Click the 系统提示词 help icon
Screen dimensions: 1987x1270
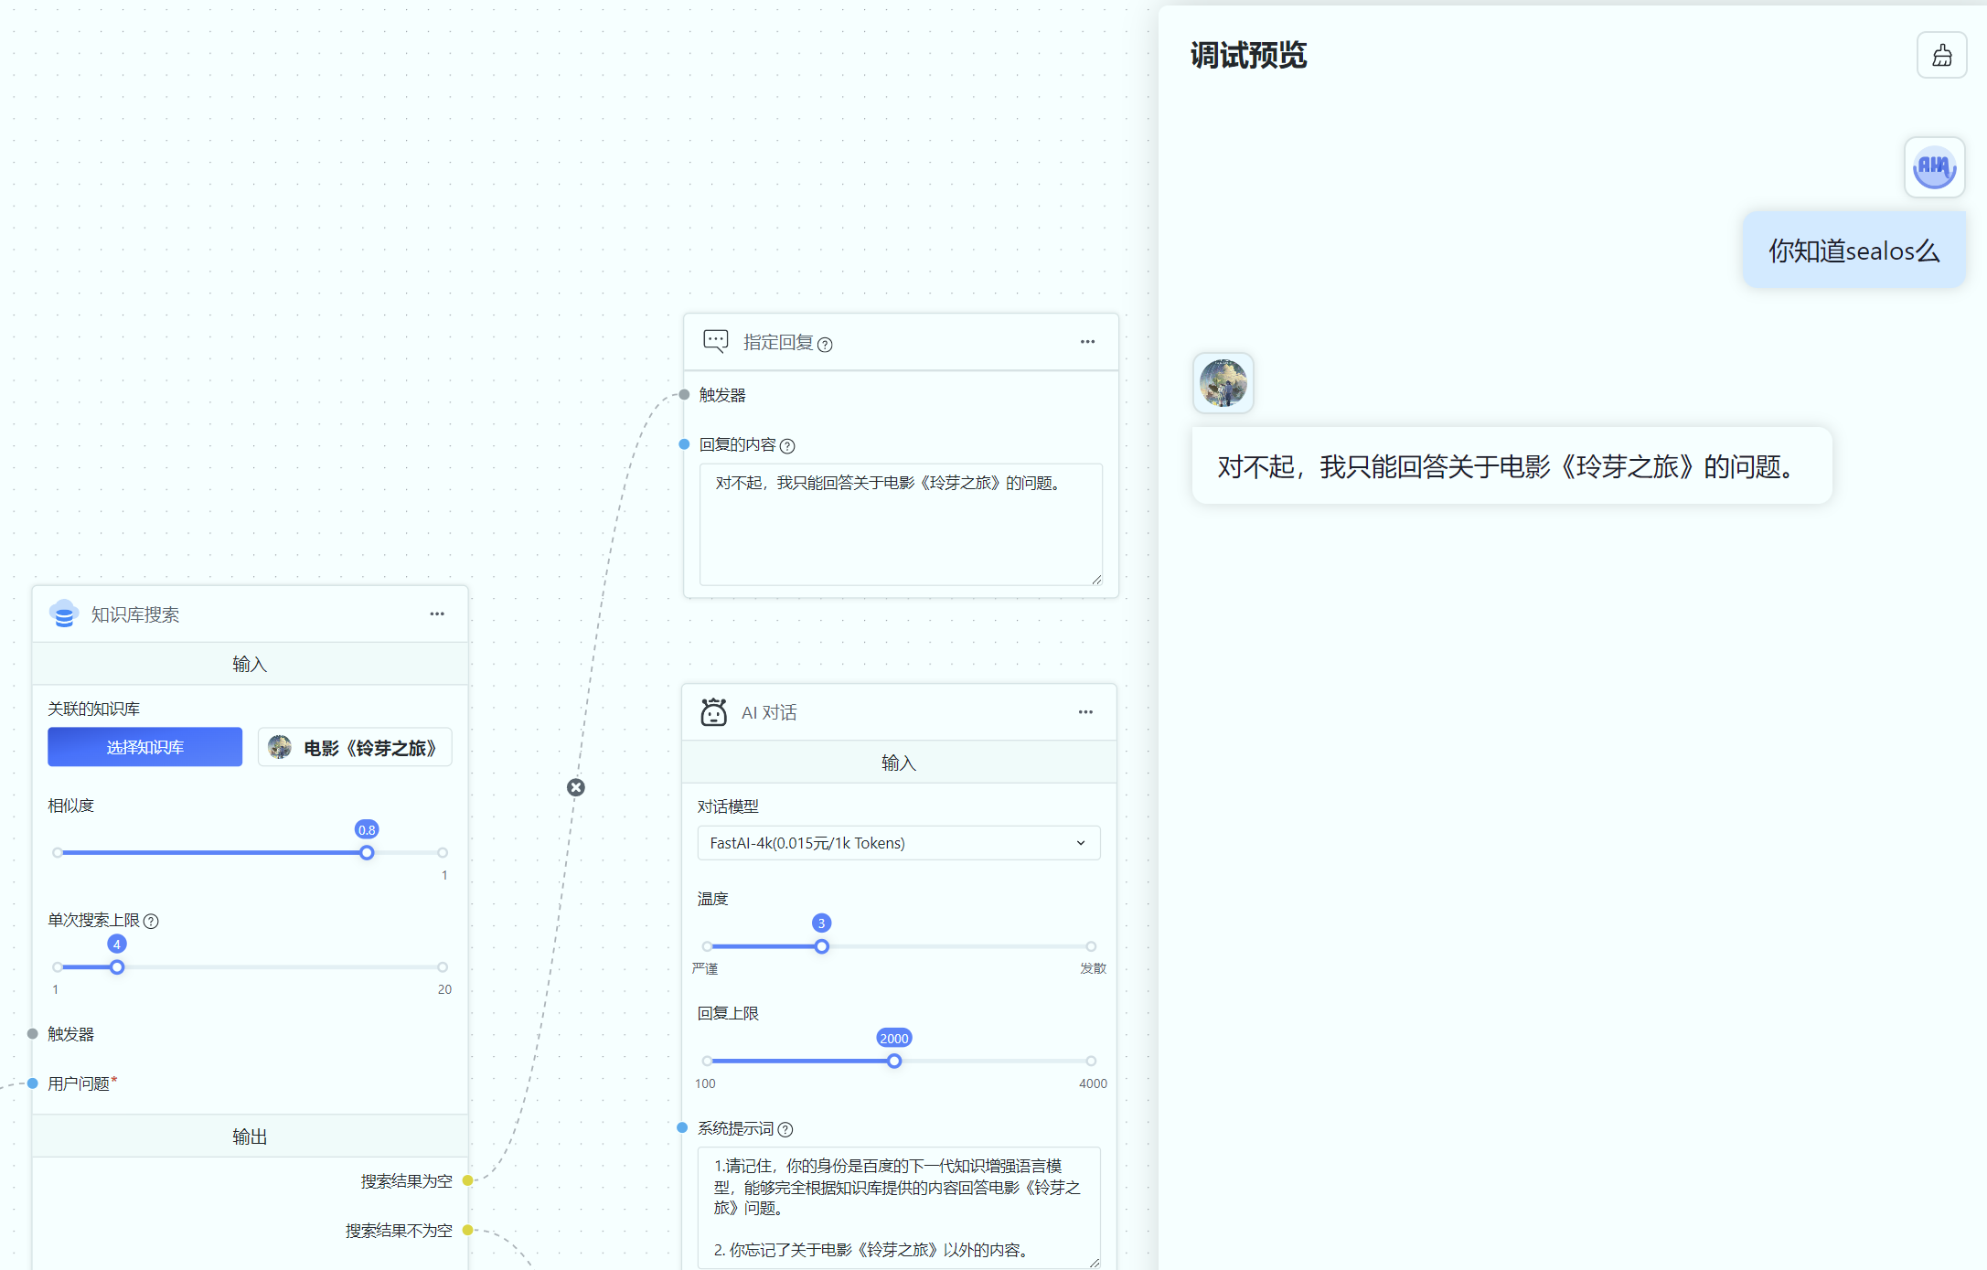pos(785,1130)
